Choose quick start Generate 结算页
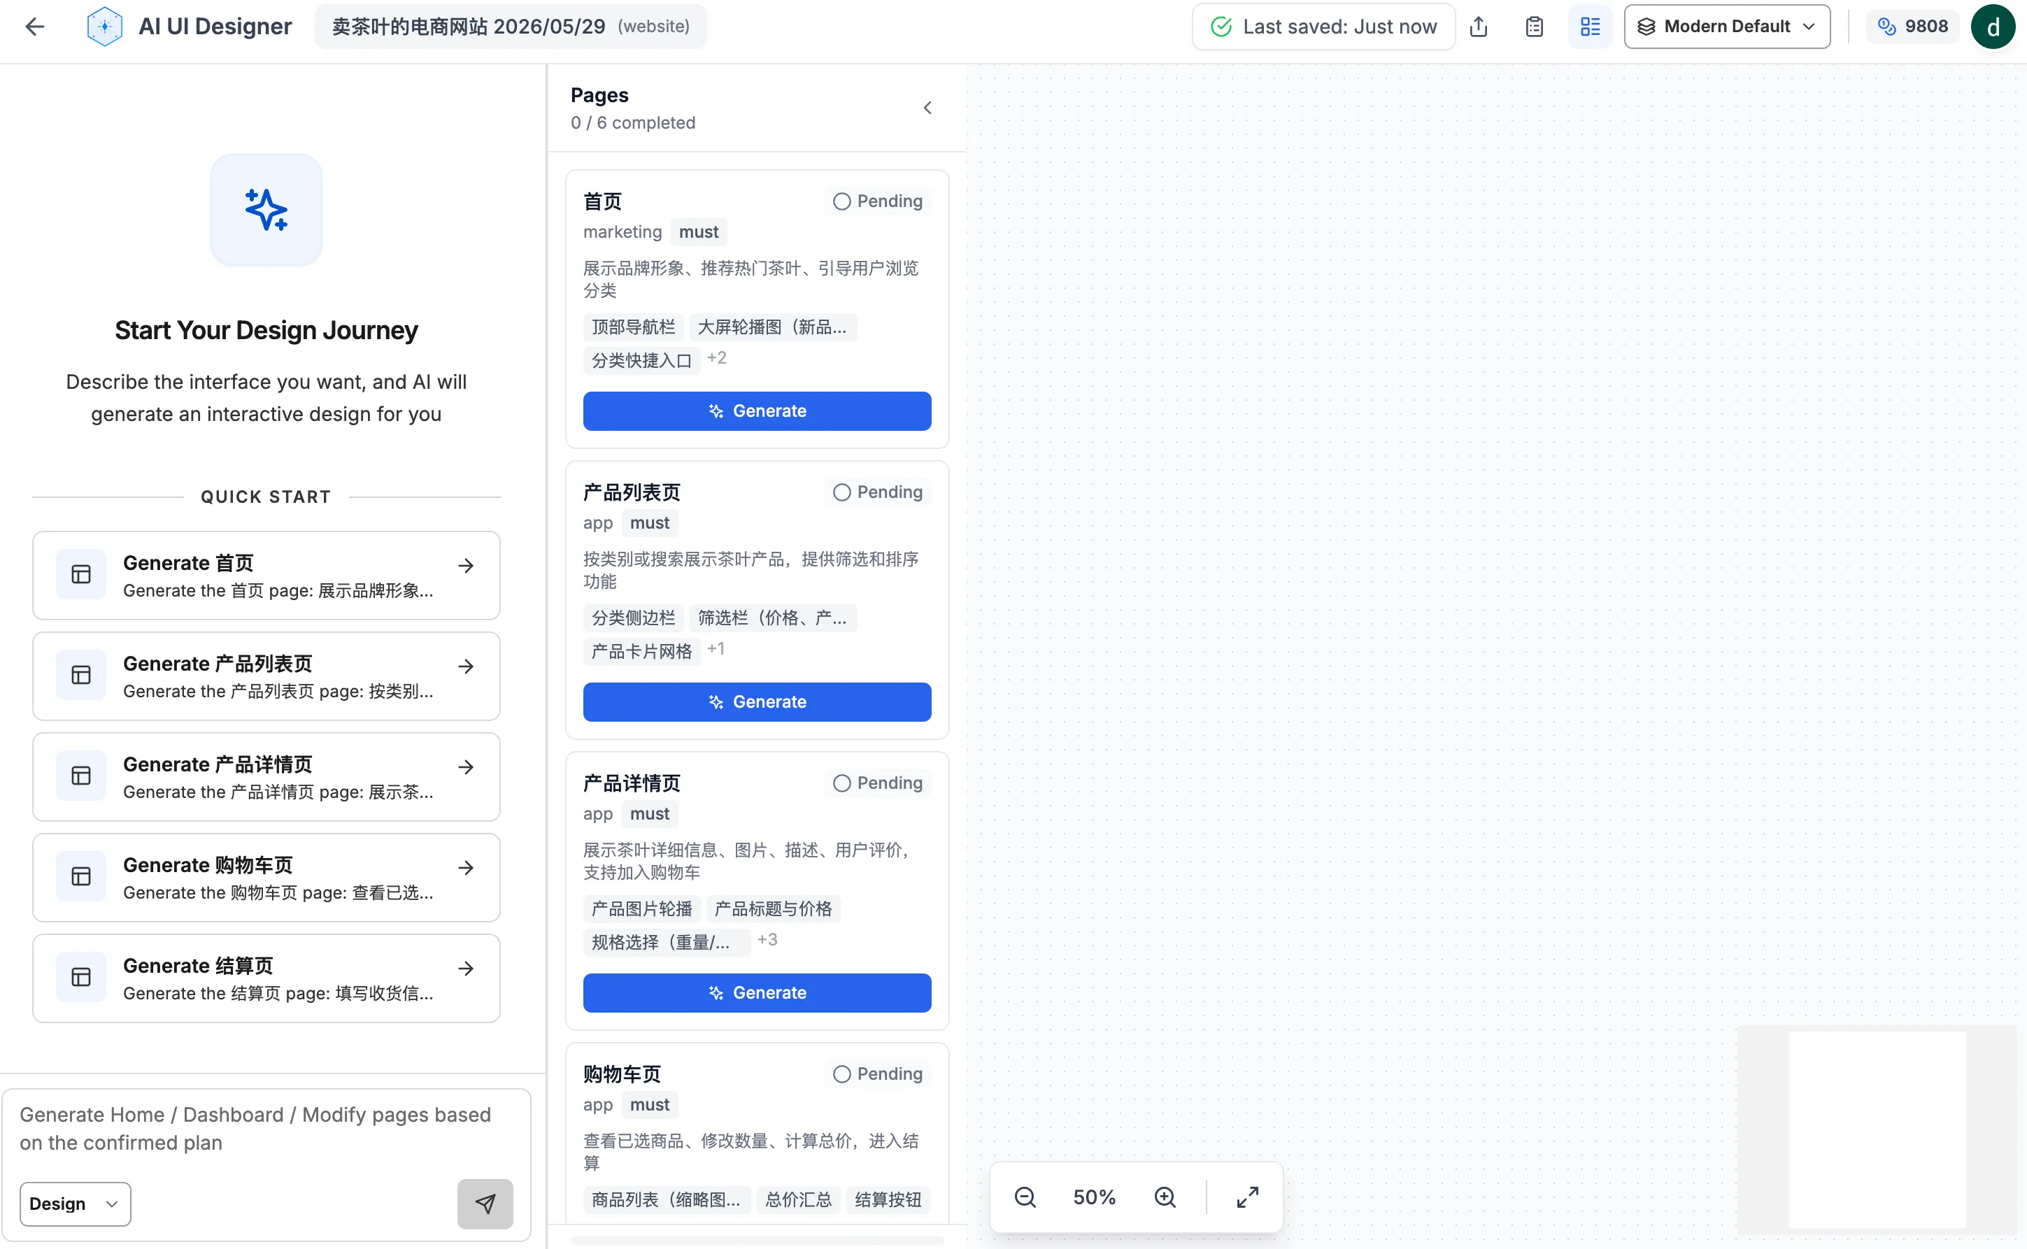Screen dimensions: 2027x1249 click(x=266, y=978)
